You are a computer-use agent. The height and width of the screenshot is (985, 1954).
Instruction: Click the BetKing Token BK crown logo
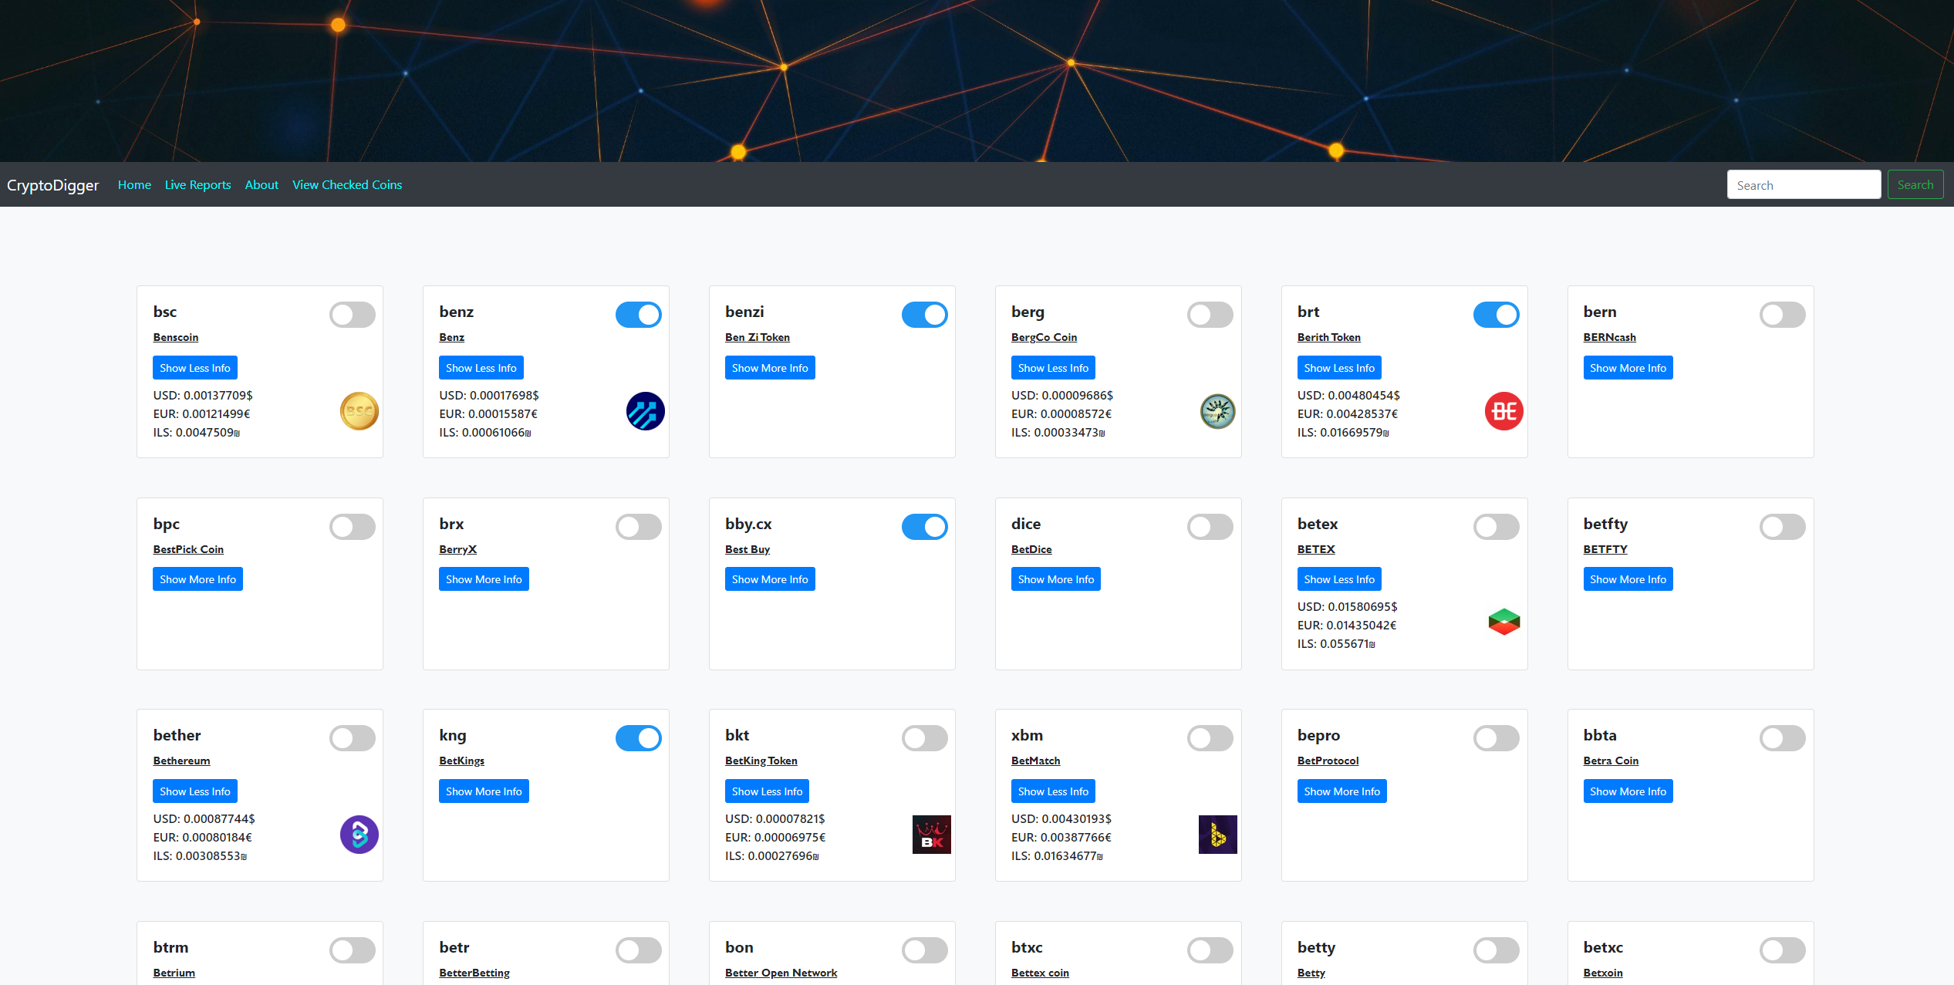point(931,835)
